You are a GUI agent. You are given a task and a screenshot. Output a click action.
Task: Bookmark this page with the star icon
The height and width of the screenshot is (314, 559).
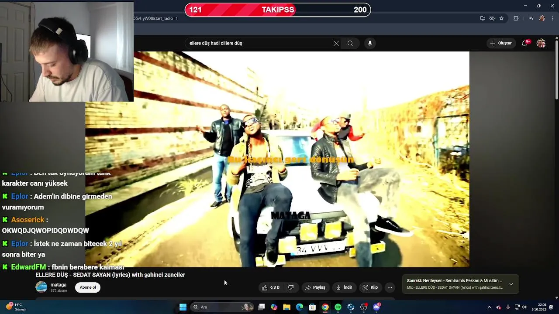click(x=501, y=18)
